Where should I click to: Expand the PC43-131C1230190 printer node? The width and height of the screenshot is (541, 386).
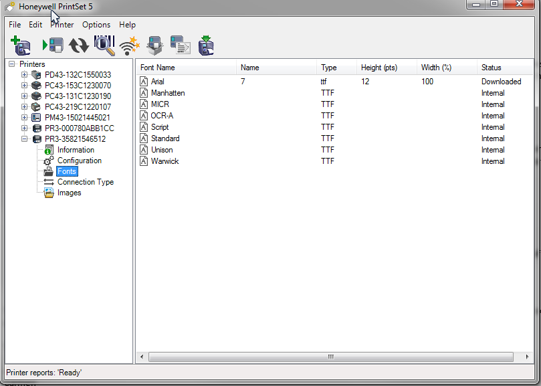click(x=24, y=96)
